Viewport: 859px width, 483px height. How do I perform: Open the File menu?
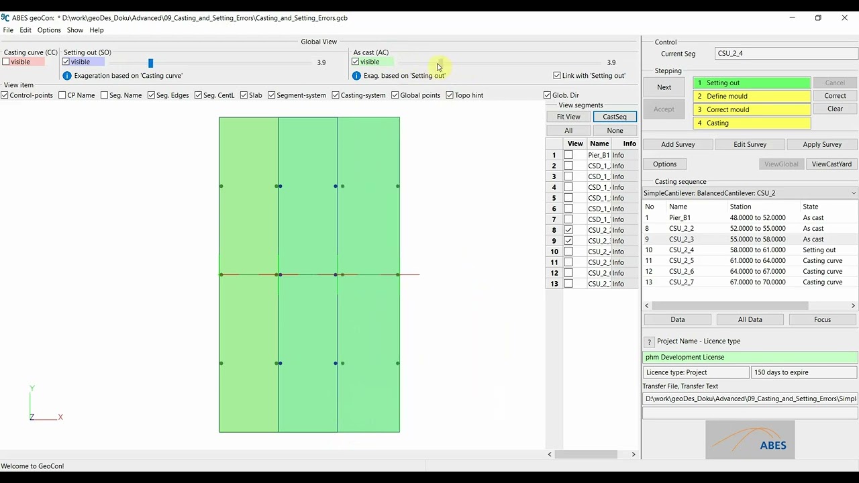pos(8,30)
